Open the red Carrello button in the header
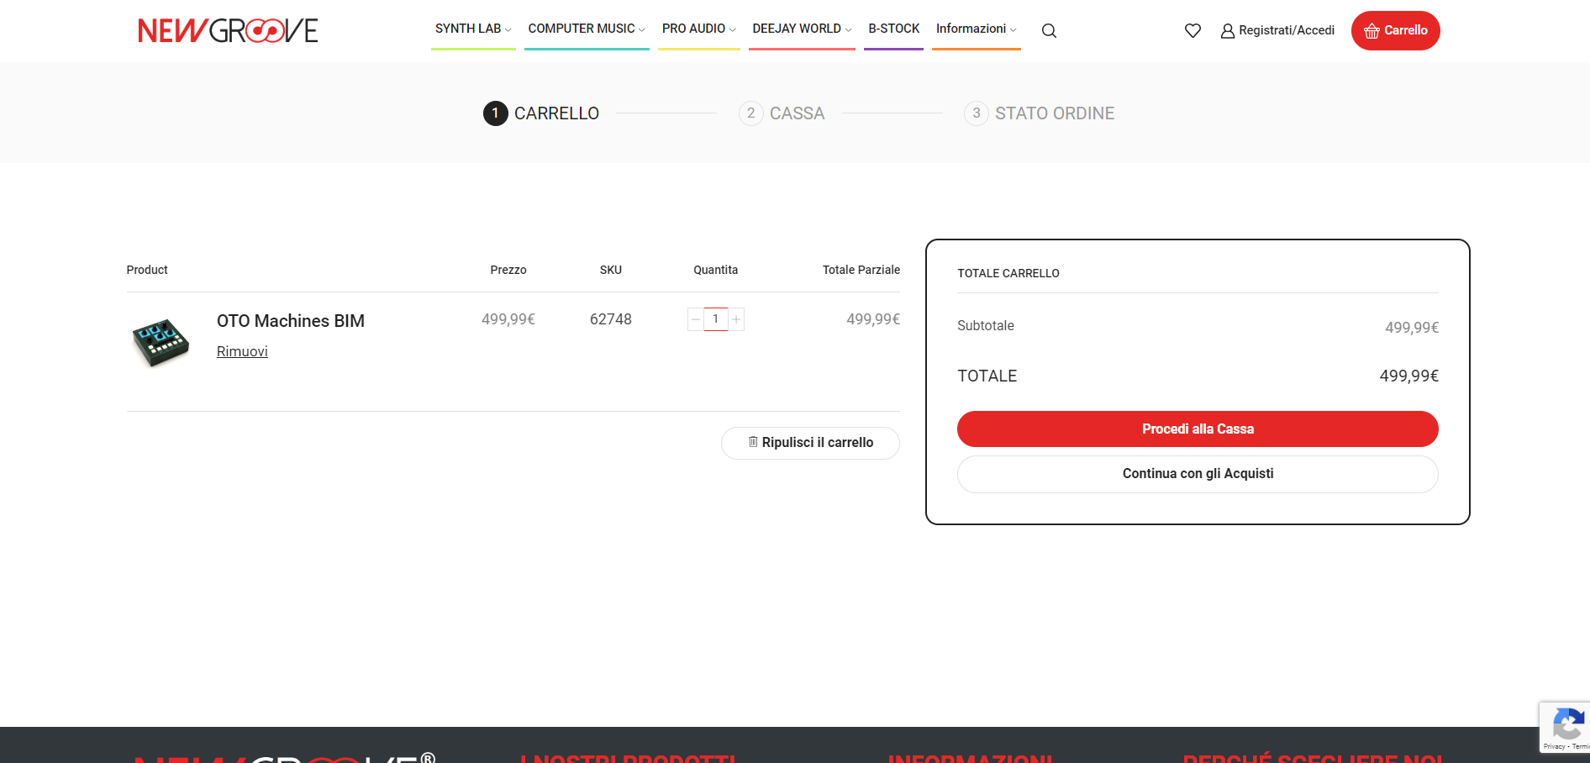1590x763 pixels. coord(1395,30)
